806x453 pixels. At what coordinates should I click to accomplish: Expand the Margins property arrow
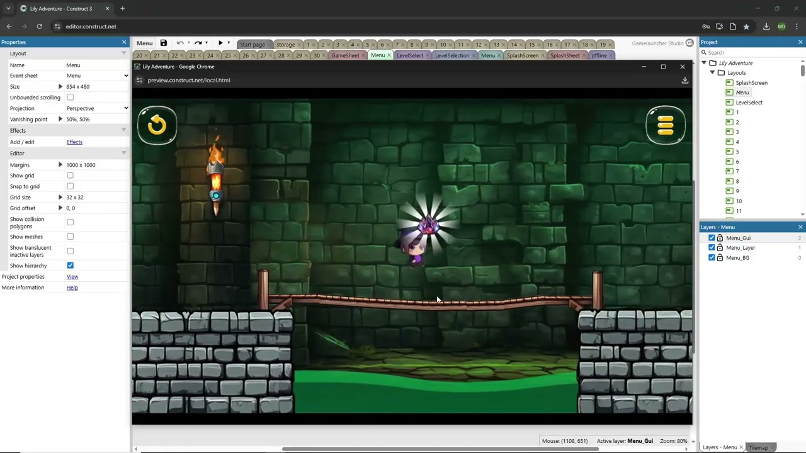pyautogui.click(x=60, y=165)
